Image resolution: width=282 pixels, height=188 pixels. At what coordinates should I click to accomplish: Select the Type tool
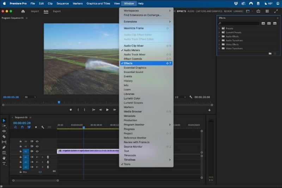coord(4,163)
